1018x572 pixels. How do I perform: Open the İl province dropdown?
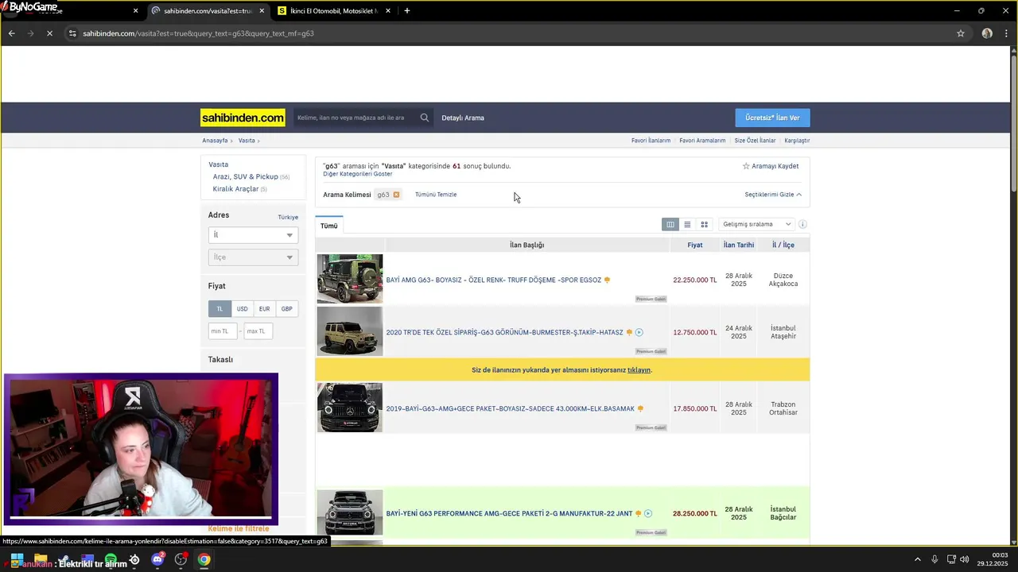click(253, 235)
